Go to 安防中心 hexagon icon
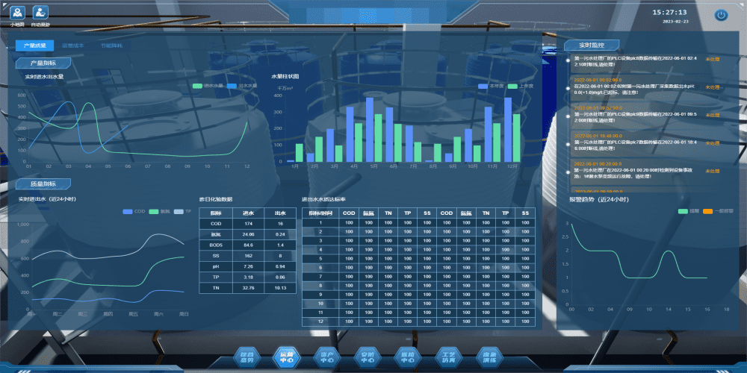Viewport: 747px width, 373px height. coord(368,357)
